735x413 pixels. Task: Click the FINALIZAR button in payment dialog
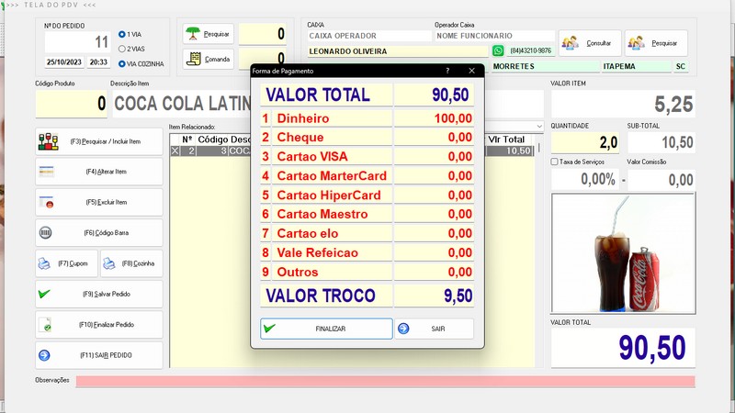[x=326, y=329]
